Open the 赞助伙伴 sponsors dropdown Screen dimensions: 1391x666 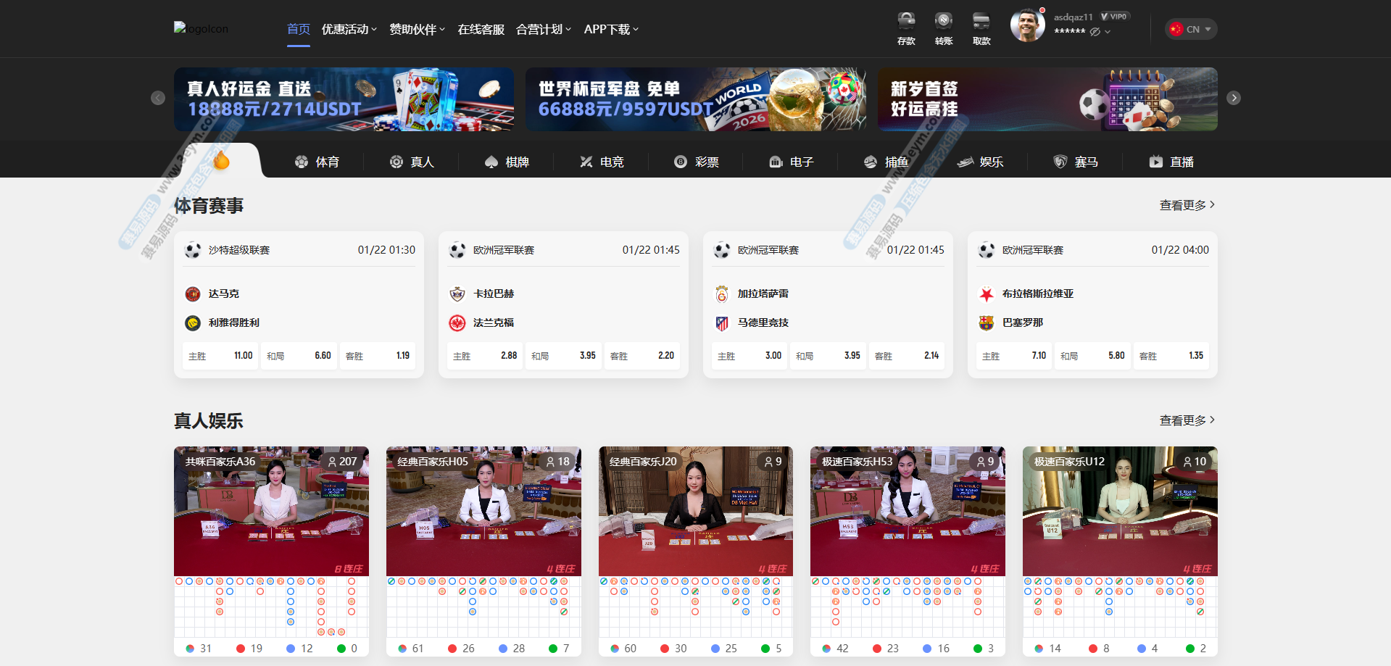(417, 29)
